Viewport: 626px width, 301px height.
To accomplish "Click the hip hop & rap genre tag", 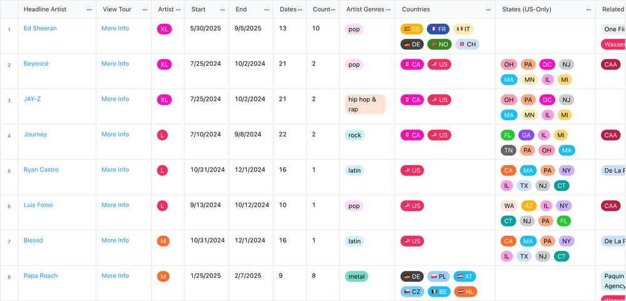I will 365,104.
